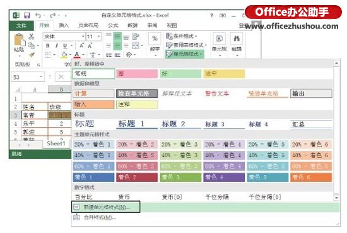Click the Wrap Text icon
Image resolution: width=347 pixels, height=233 pixels.
[136, 37]
